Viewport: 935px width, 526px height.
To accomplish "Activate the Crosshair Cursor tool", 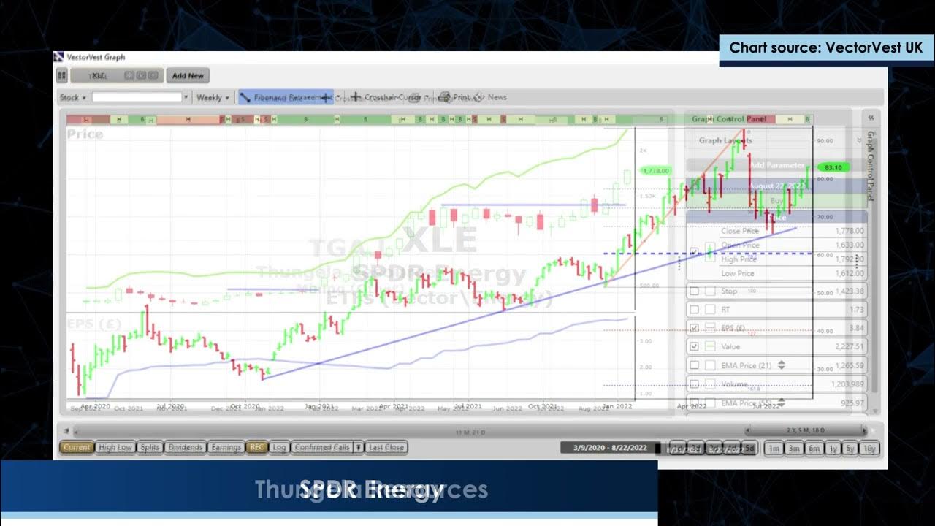I will coord(386,97).
